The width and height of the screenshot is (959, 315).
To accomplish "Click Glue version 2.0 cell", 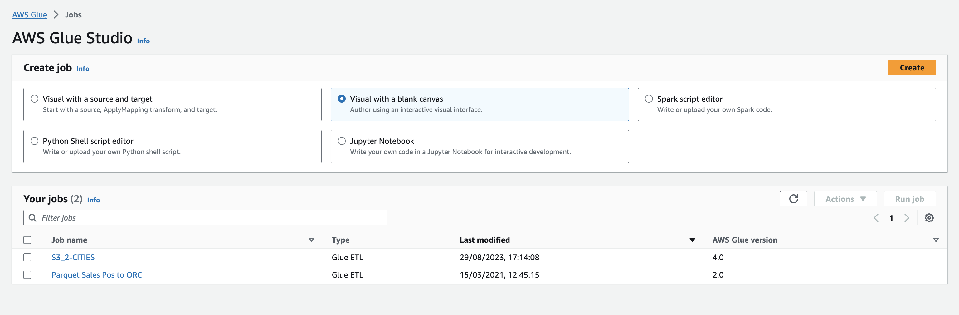I will point(718,275).
